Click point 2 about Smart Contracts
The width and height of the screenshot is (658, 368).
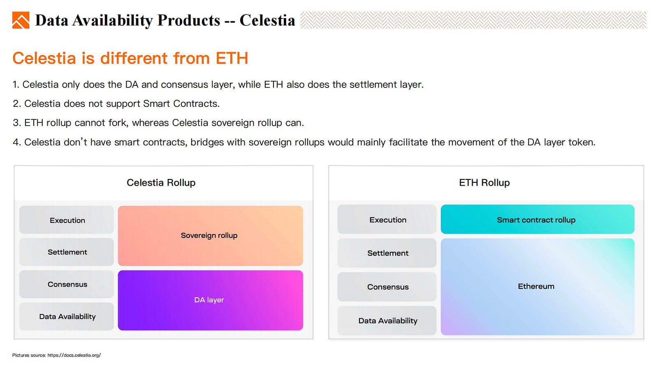pos(116,103)
